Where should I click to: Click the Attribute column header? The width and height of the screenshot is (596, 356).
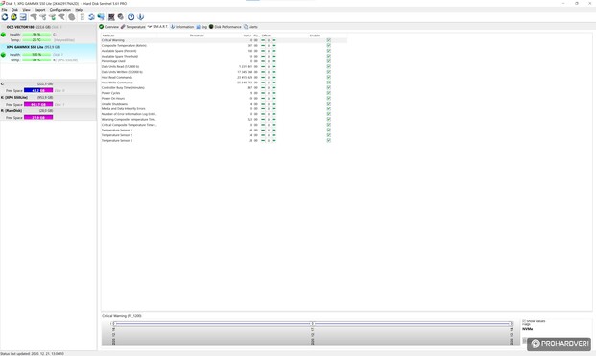click(108, 36)
